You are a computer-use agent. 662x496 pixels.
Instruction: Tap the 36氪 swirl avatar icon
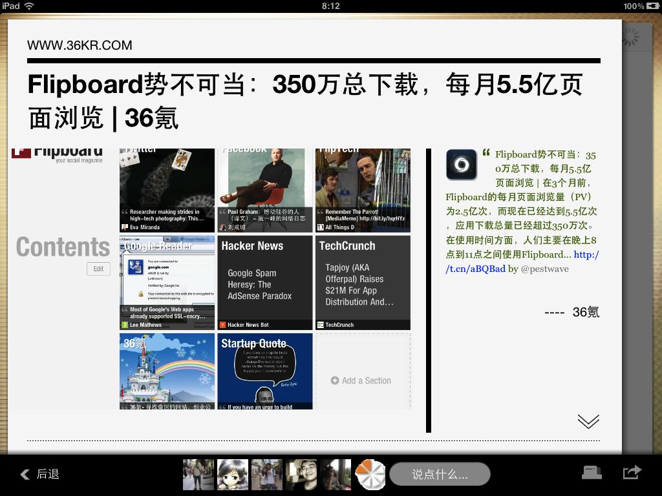461,165
